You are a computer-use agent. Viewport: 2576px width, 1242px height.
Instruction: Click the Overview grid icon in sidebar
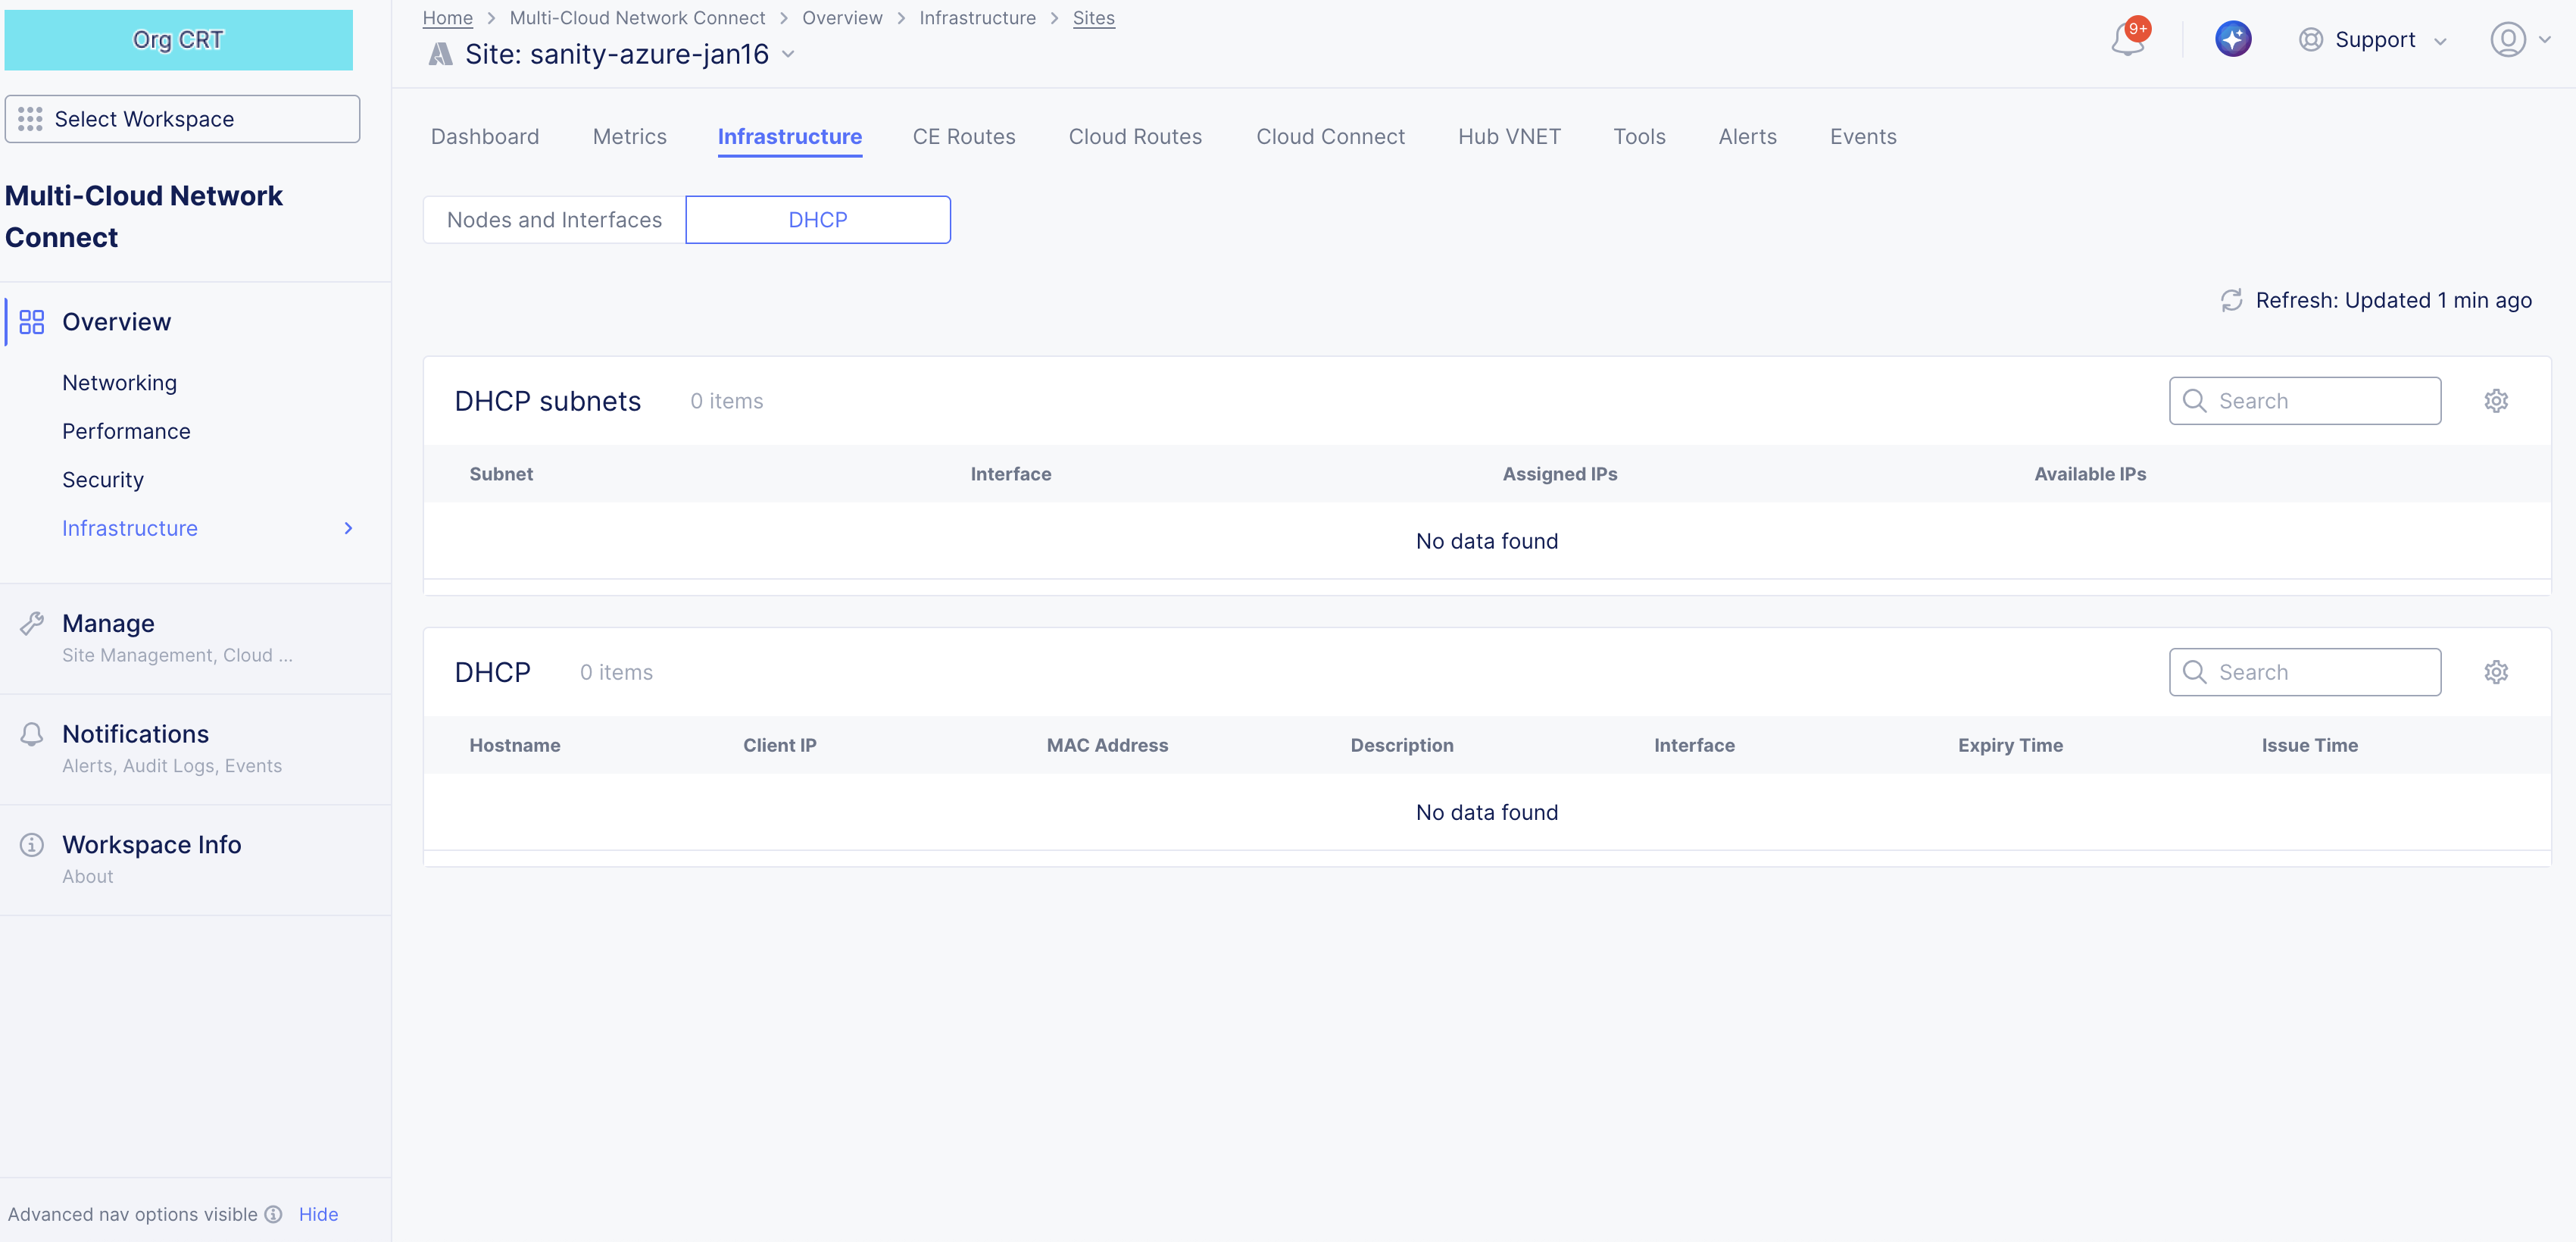[32, 322]
